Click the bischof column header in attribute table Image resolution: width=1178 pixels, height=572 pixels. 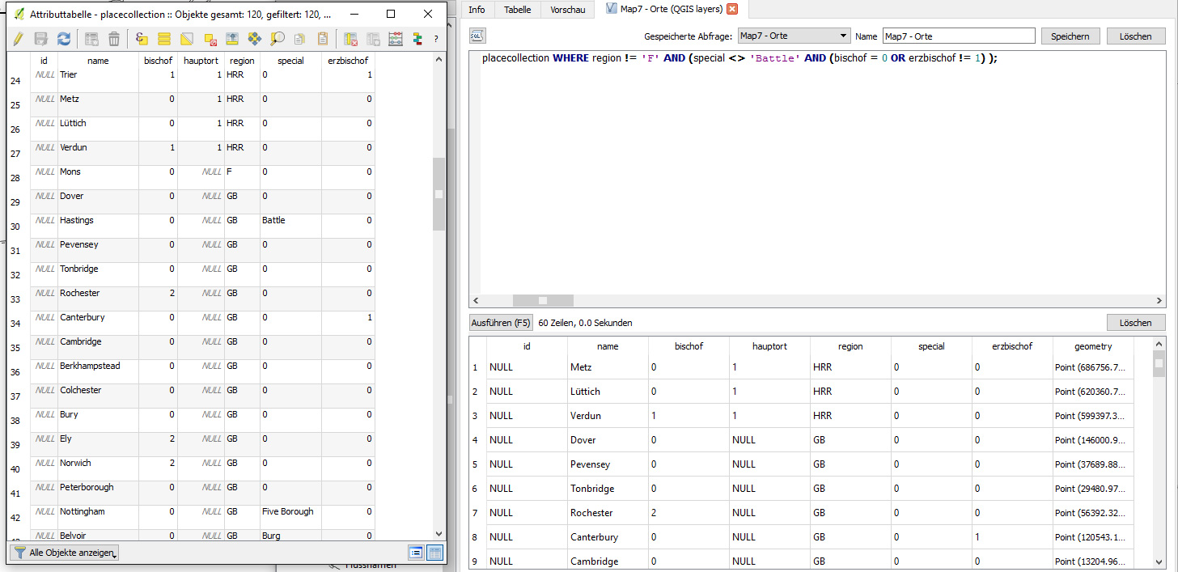(158, 61)
